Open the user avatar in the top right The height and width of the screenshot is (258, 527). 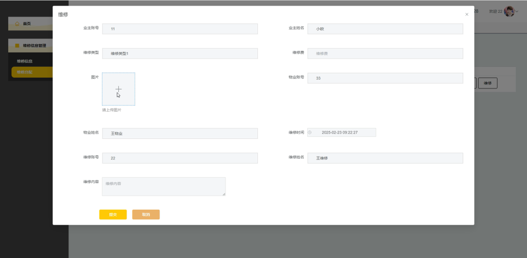[509, 11]
